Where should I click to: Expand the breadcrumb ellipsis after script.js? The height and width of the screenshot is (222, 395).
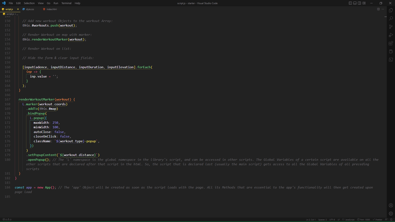click(17, 14)
